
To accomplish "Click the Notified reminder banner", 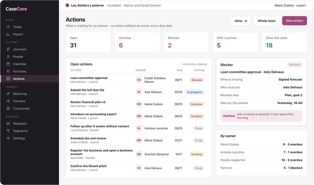I will click(x=261, y=116).
